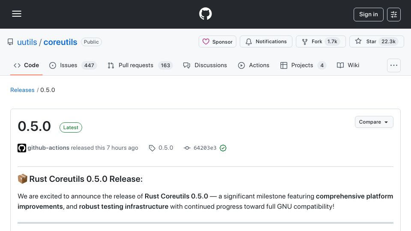
Task: Open the uutils owner link
Action: pos(27,42)
